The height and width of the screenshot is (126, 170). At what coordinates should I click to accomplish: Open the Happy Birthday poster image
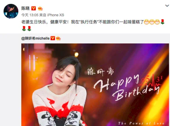click(95, 85)
